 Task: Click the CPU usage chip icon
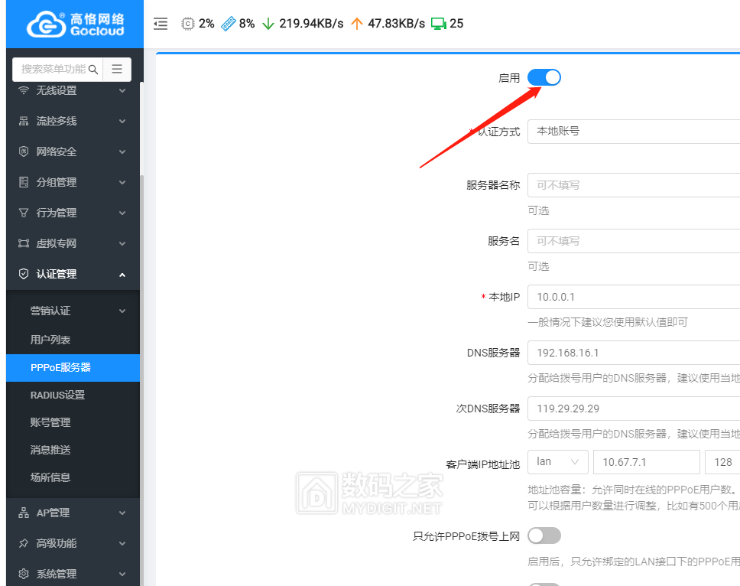tap(188, 24)
